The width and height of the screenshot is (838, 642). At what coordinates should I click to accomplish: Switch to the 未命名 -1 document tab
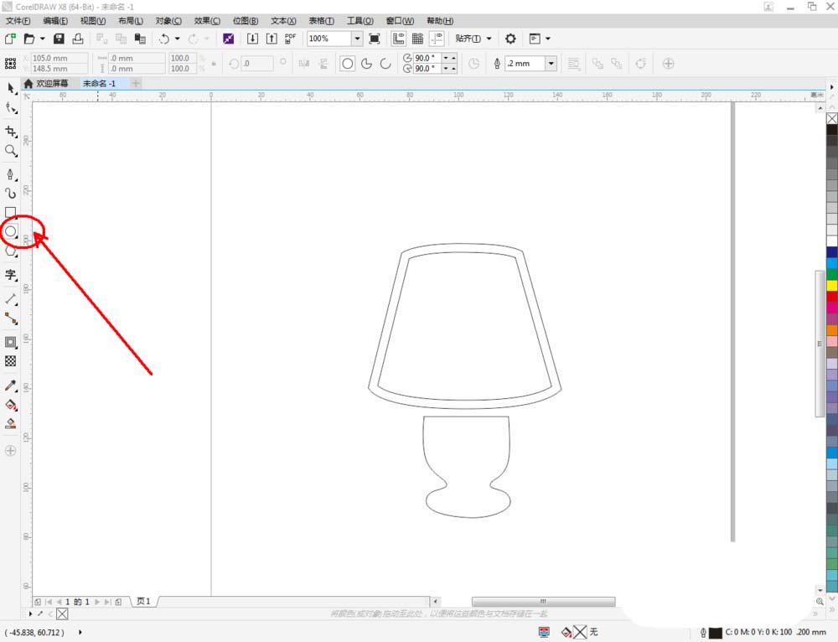click(x=100, y=83)
